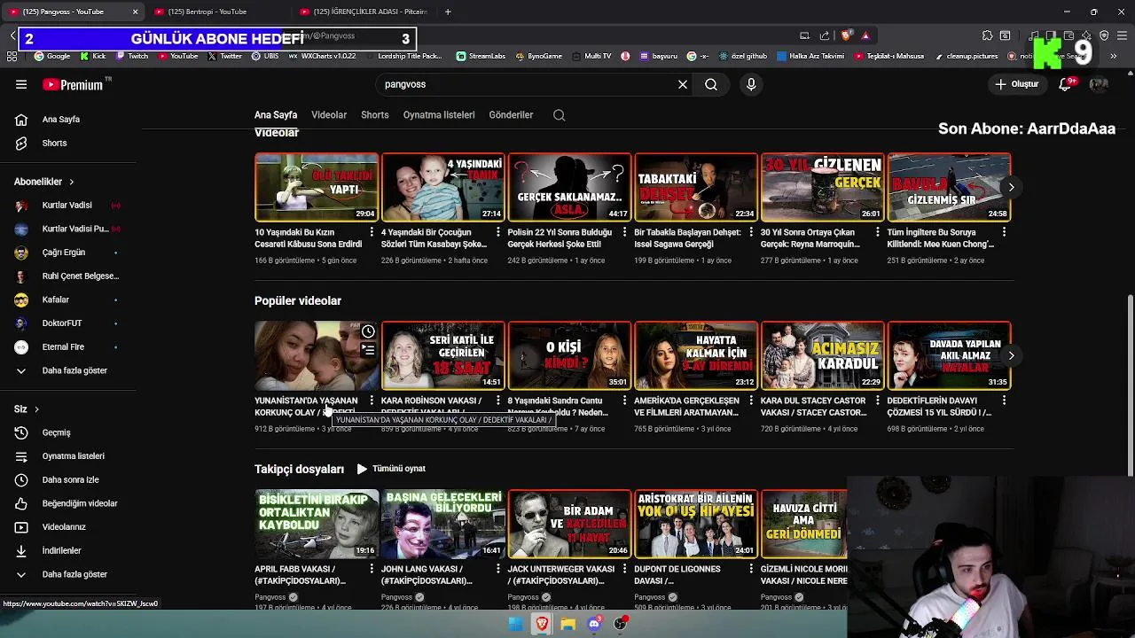Add the Yunanistan video to the queue
The height and width of the screenshot is (638, 1135).
pyautogui.click(x=368, y=350)
